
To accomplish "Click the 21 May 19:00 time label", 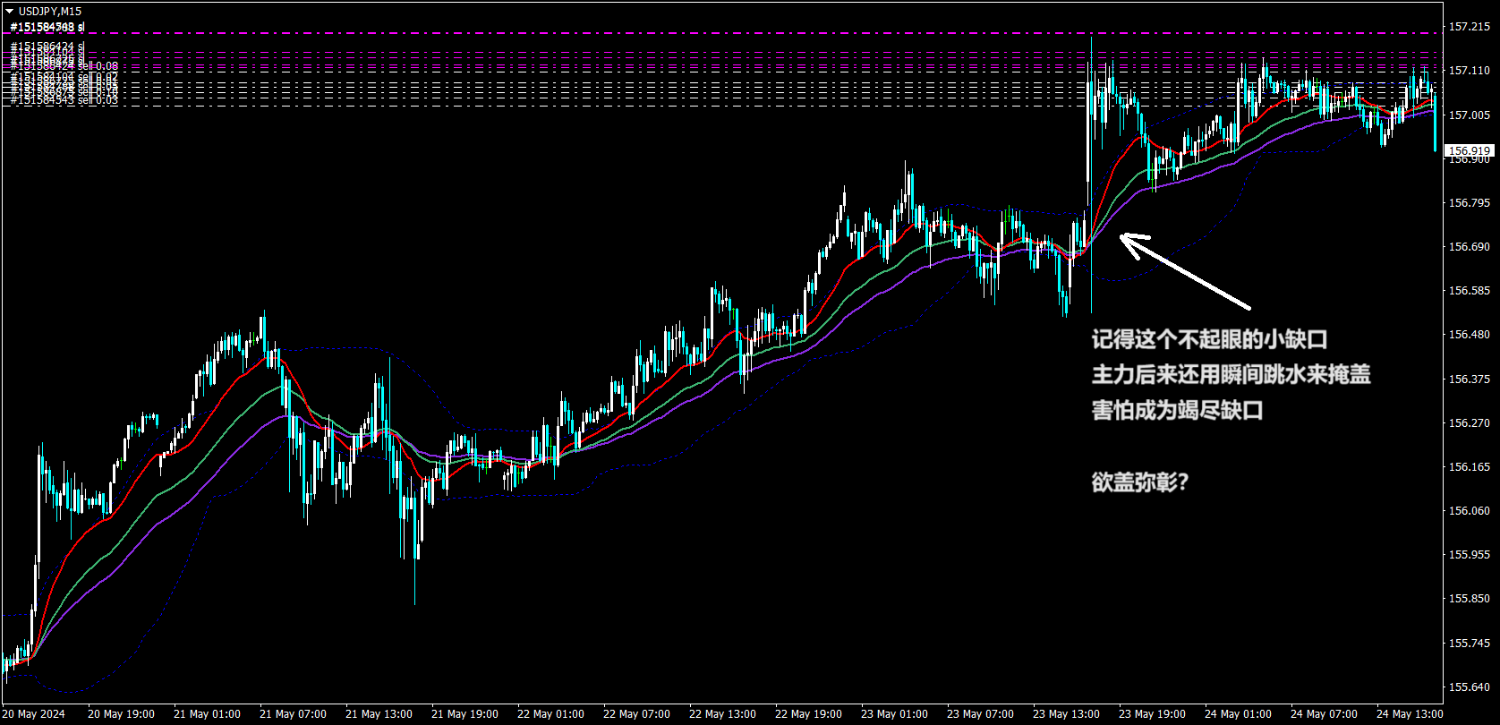I will 465,714.
